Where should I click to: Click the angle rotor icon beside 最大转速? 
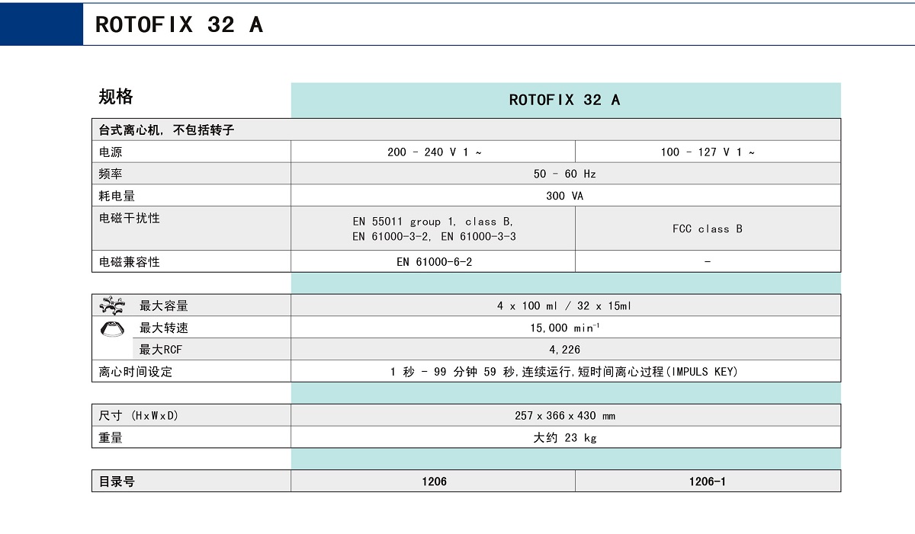[112, 329]
